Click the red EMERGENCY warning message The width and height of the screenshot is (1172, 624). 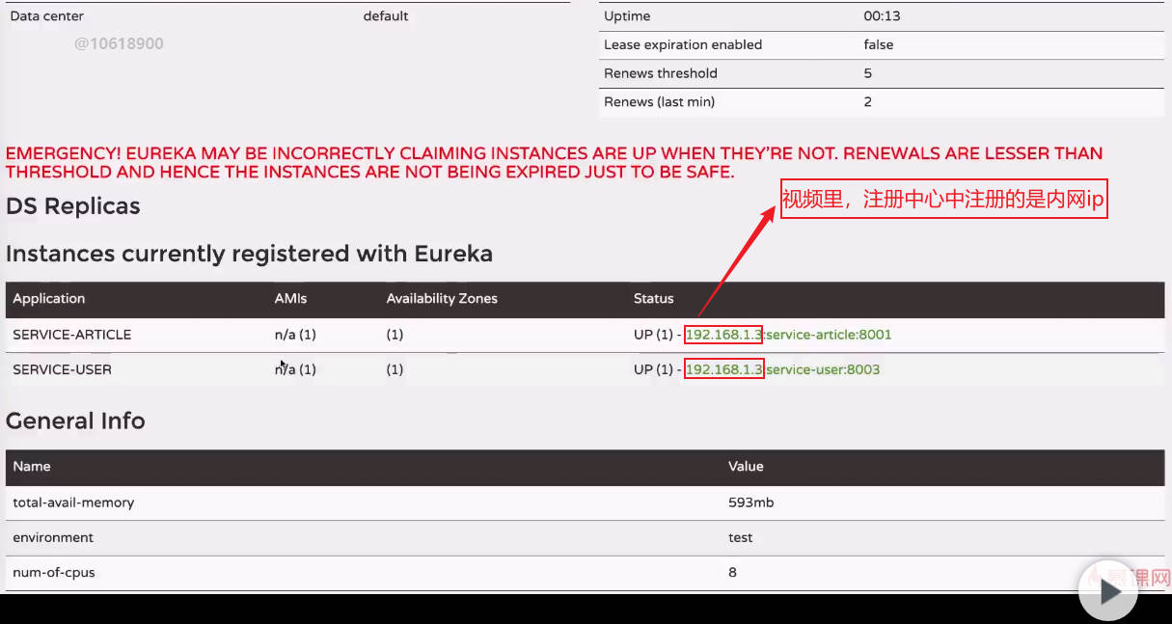point(554,163)
